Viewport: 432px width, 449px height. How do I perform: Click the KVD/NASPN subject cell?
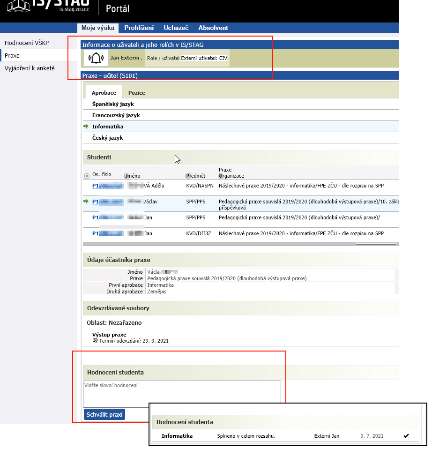pyautogui.click(x=200, y=186)
